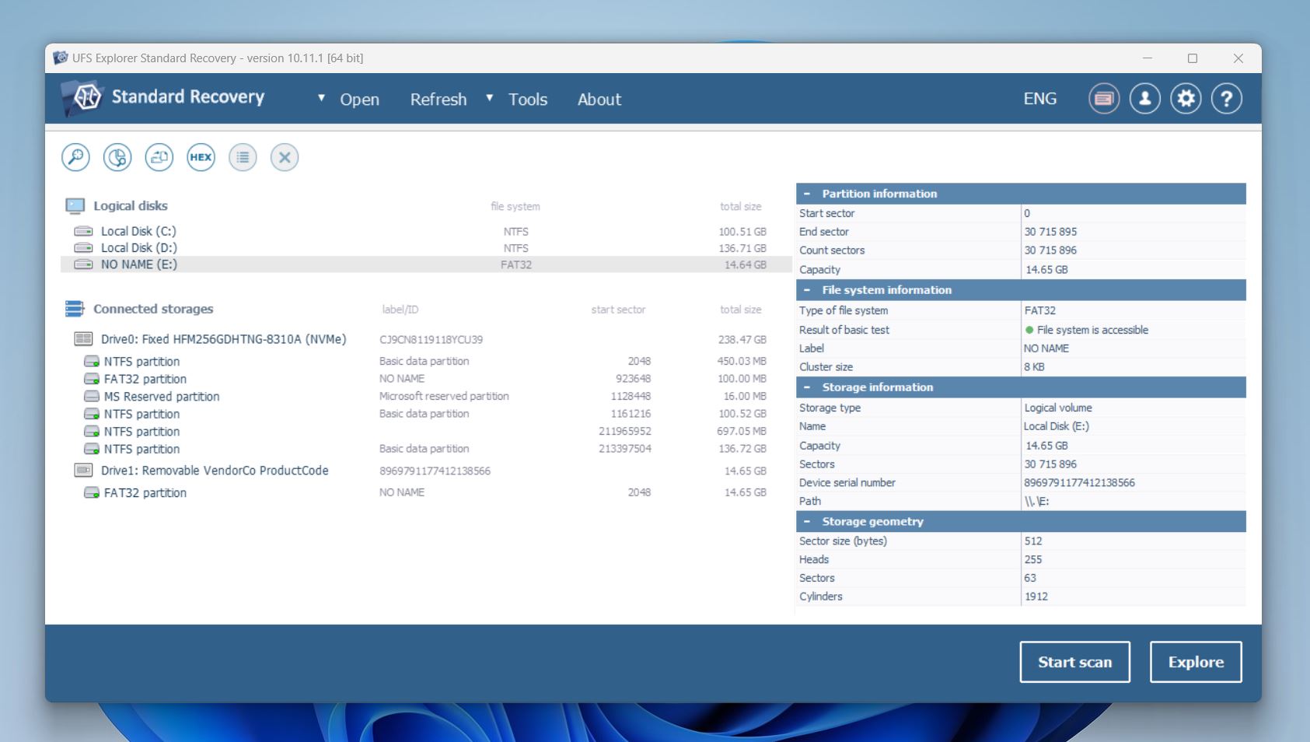This screenshot has width=1310, height=742.
Task: Click the Standard Recovery logo
Action: [x=163, y=97]
